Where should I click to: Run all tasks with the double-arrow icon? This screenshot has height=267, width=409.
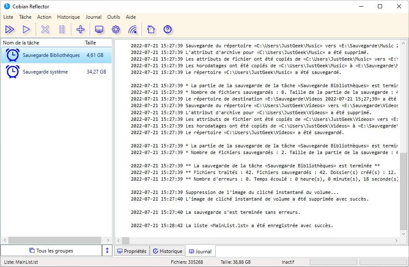(10, 29)
